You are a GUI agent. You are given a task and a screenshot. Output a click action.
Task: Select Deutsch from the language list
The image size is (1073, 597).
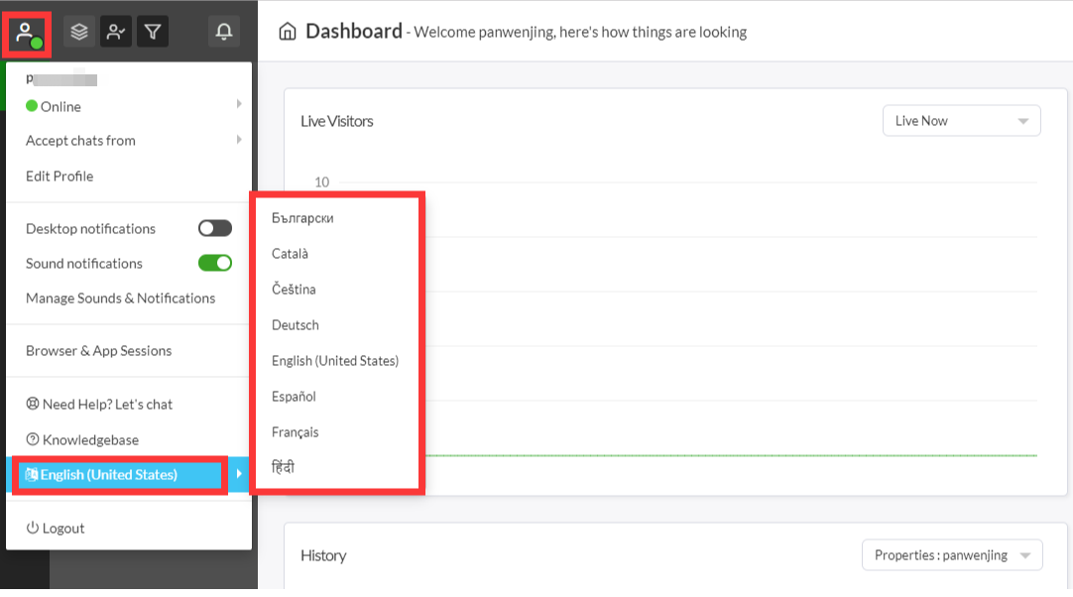[296, 325]
